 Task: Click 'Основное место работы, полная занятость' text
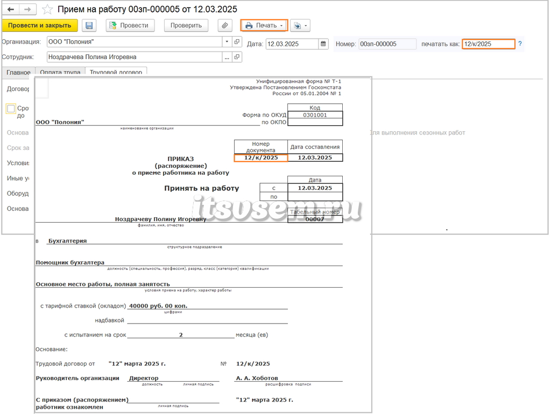tap(103, 284)
